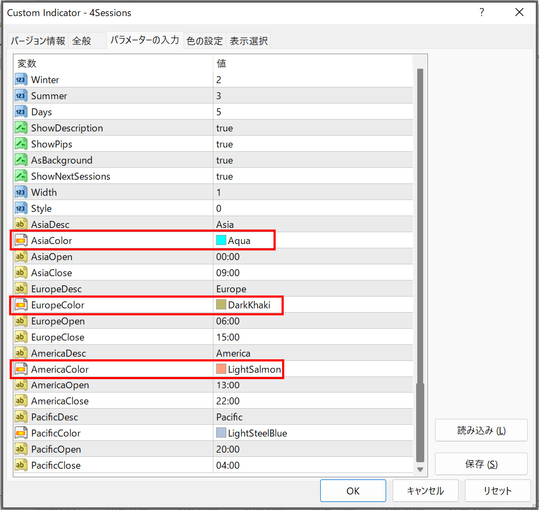This screenshot has width=539, height=510.
Task: Click the string icon beside PacificOpen
Action: (x=21, y=449)
